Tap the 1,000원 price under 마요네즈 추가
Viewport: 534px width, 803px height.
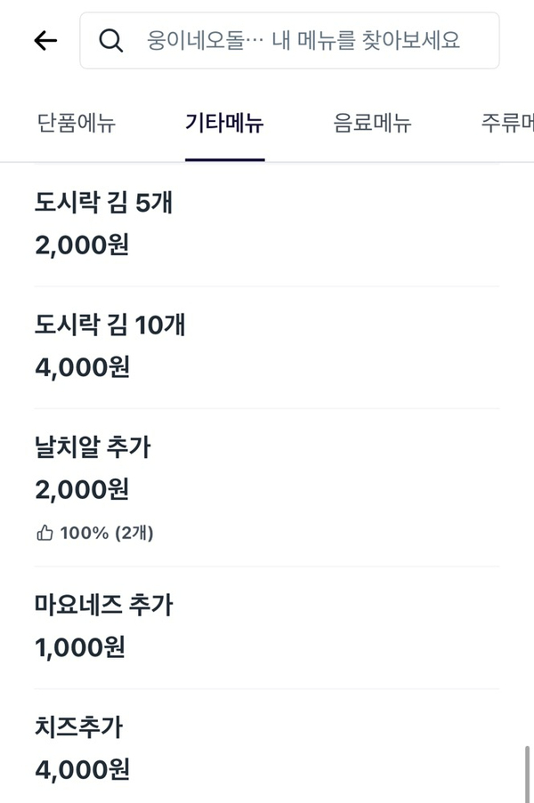[x=80, y=647]
